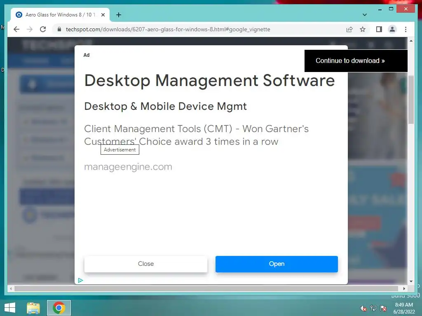422x316 pixels.
Task: Click the horizontal scrollbar right arrow
Action: pyautogui.click(x=404, y=288)
